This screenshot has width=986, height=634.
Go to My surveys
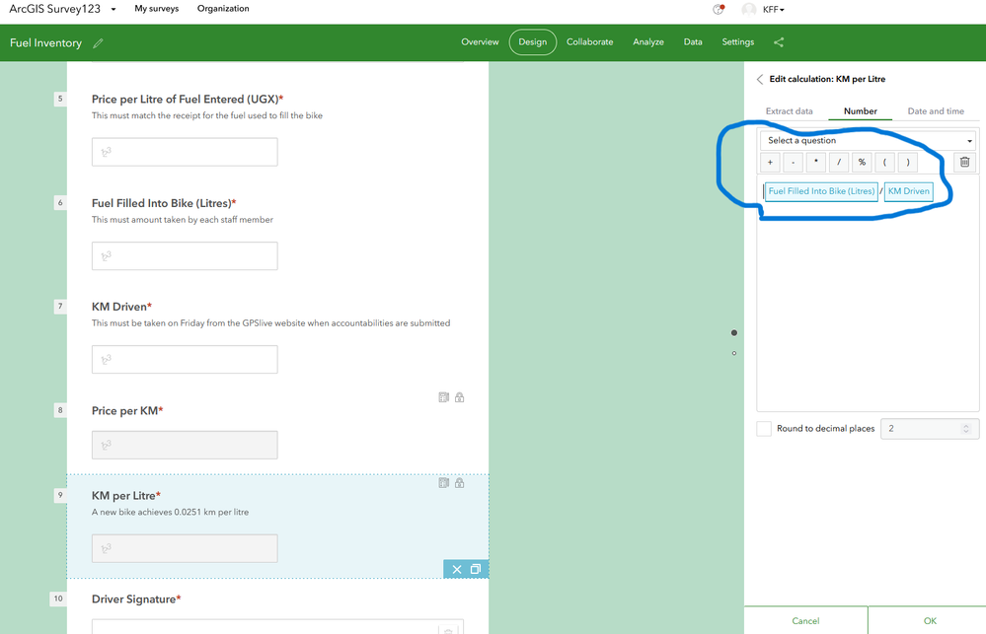[157, 9]
